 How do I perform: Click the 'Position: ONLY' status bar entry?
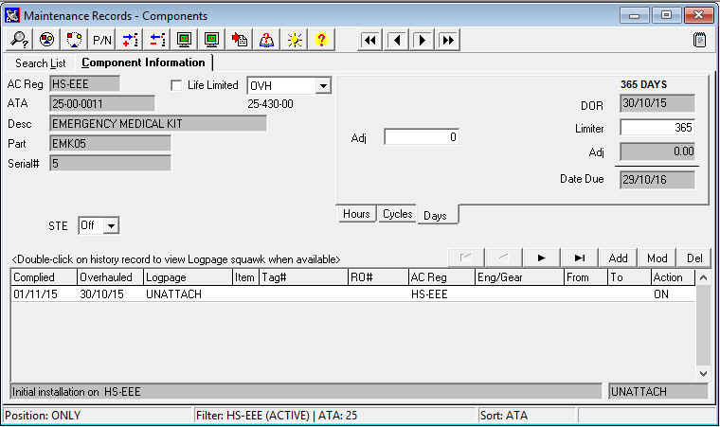(98, 416)
